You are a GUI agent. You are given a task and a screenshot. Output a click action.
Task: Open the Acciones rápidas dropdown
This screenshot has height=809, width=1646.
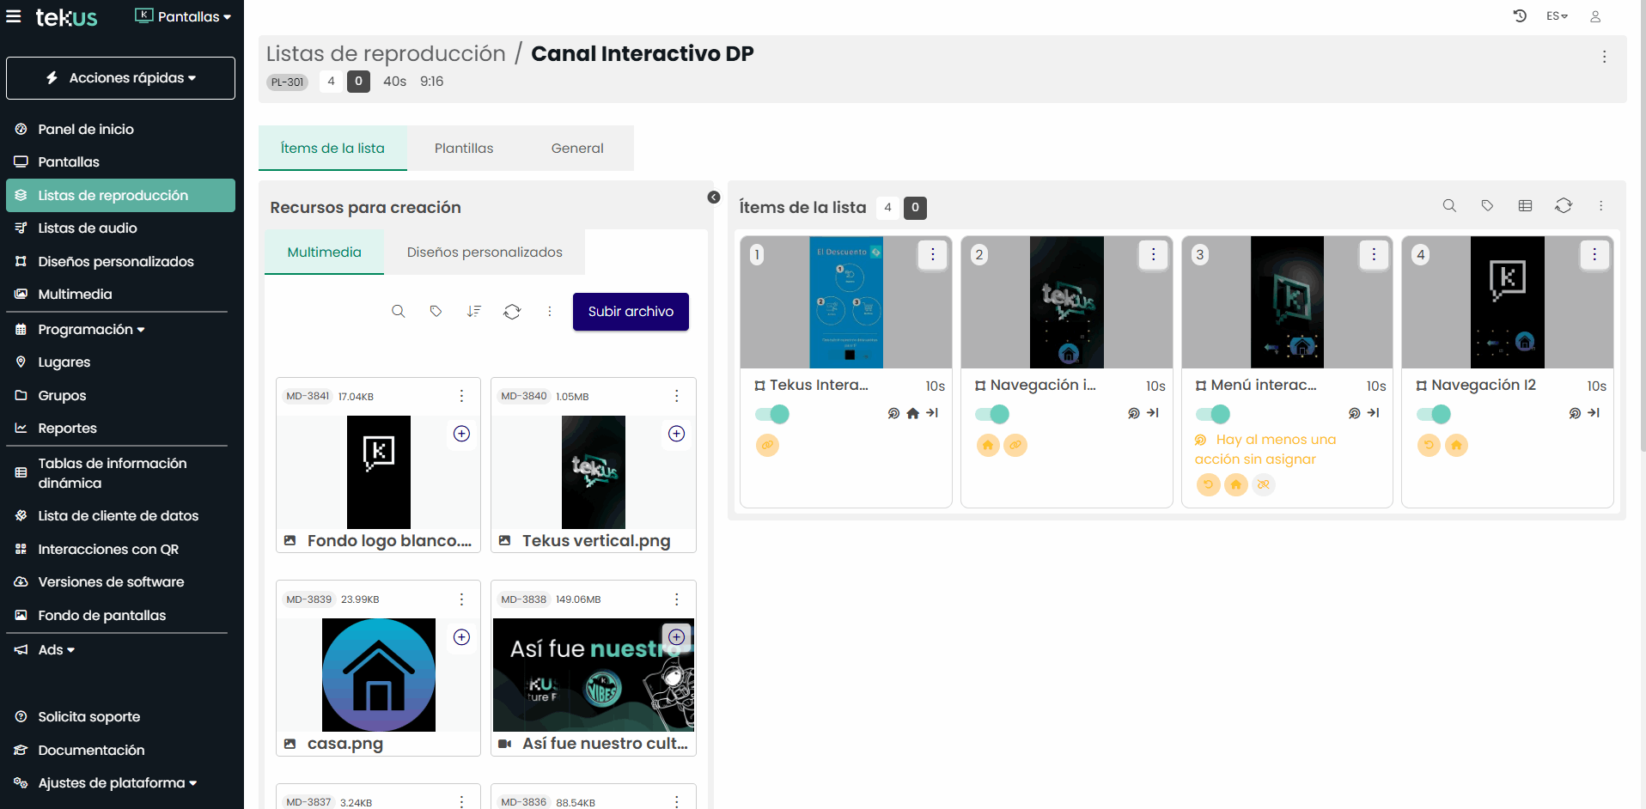pyautogui.click(x=120, y=77)
